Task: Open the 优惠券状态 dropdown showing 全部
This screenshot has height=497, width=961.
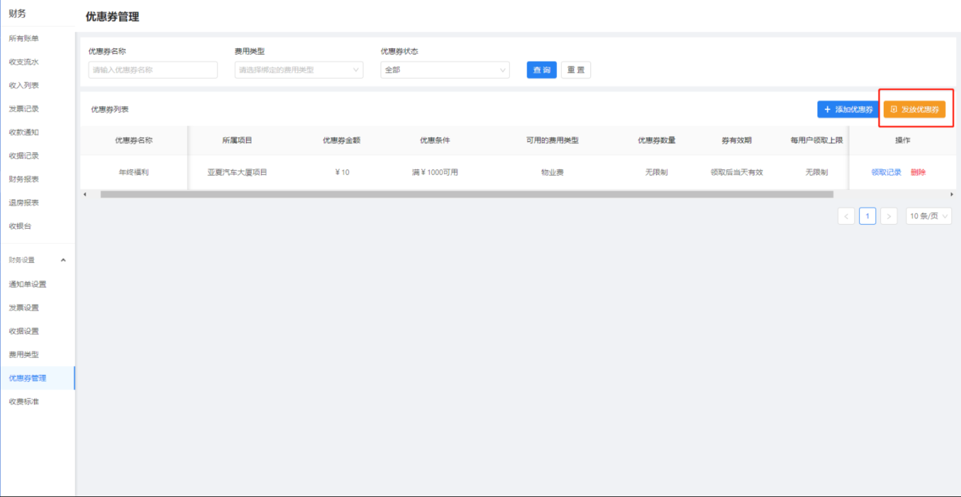Action: [445, 70]
